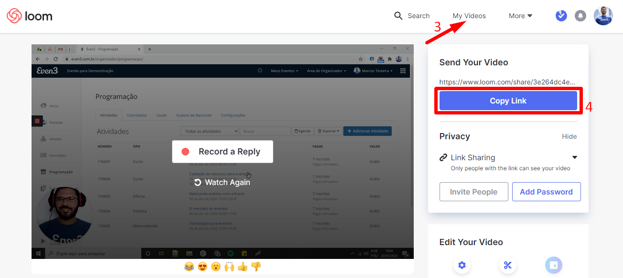Viewport: 623px width, 278px height.
Task: React with the laughing-tears emoji
Action: pyautogui.click(x=189, y=267)
